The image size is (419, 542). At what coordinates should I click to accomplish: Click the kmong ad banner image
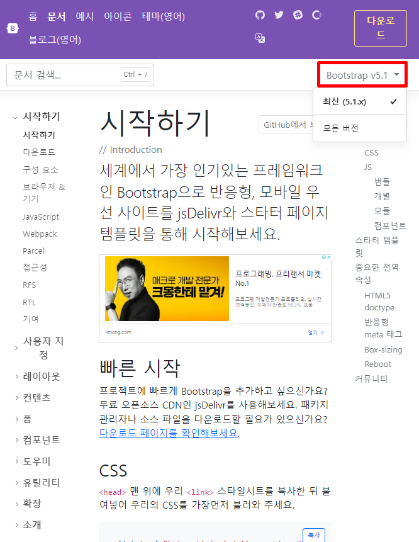(167, 288)
